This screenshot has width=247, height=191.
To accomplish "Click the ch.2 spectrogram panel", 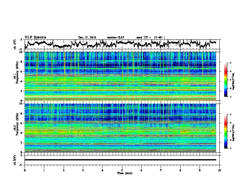I will point(120,128).
